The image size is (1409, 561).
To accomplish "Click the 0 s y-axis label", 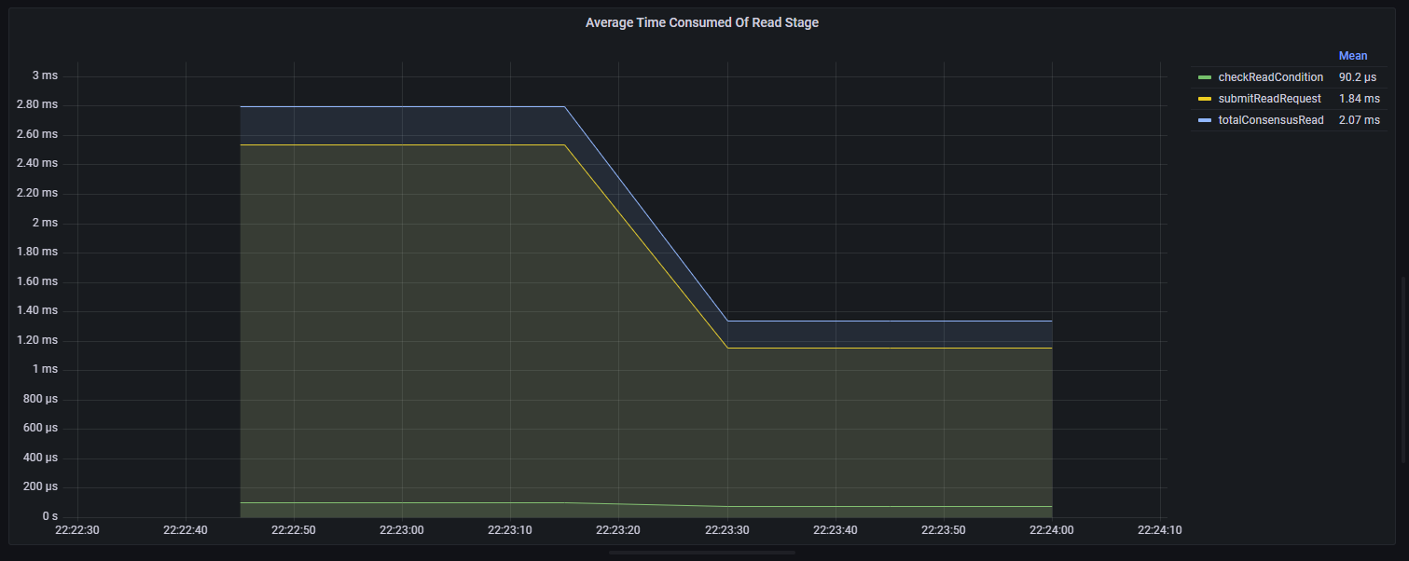I will (49, 516).
